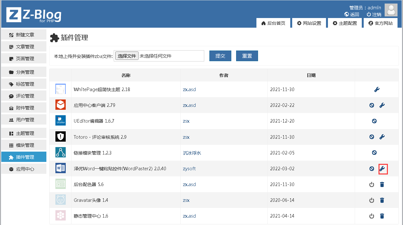The height and width of the screenshot is (225, 403).
Task: Open wrench settings for 应用中心客户端
Action: pos(382,105)
